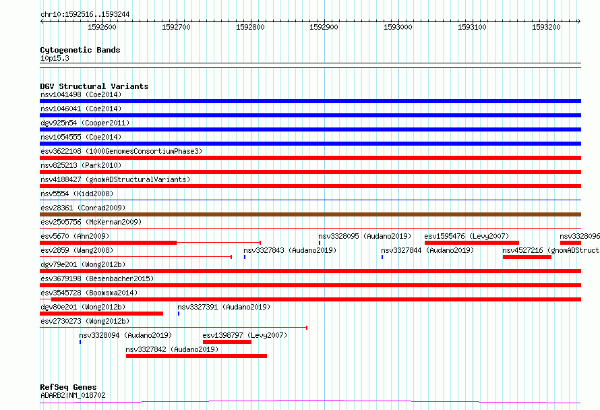Open nsv4188427 (gnomADStructuralVariants) label
Image resolution: width=600 pixels, height=410 pixels.
[x=115, y=179]
